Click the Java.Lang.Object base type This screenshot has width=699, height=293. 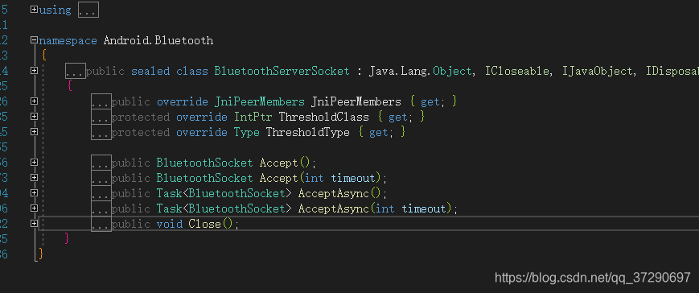click(420, 71)
